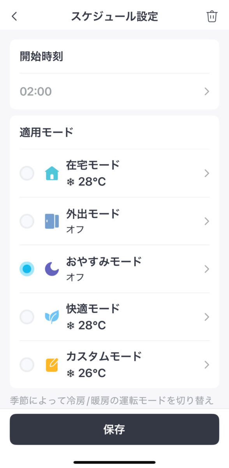
Task: Tap the 02:00 start time field
Action: pyautogui.click(x=114, y=92)
